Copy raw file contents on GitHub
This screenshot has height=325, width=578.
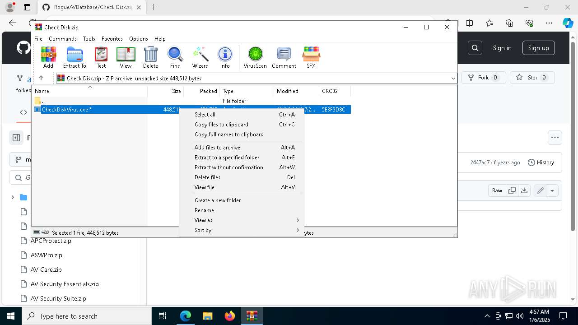pyautogui.click(x=512, y=190)
